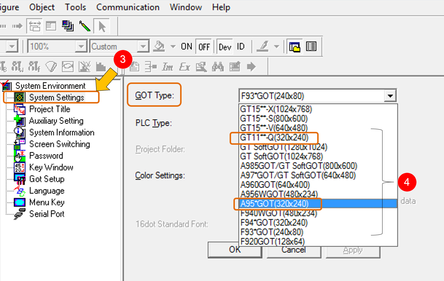Click the binoculars find icon
The width and height of the screenshot is (444, 281).
point(218,67)
